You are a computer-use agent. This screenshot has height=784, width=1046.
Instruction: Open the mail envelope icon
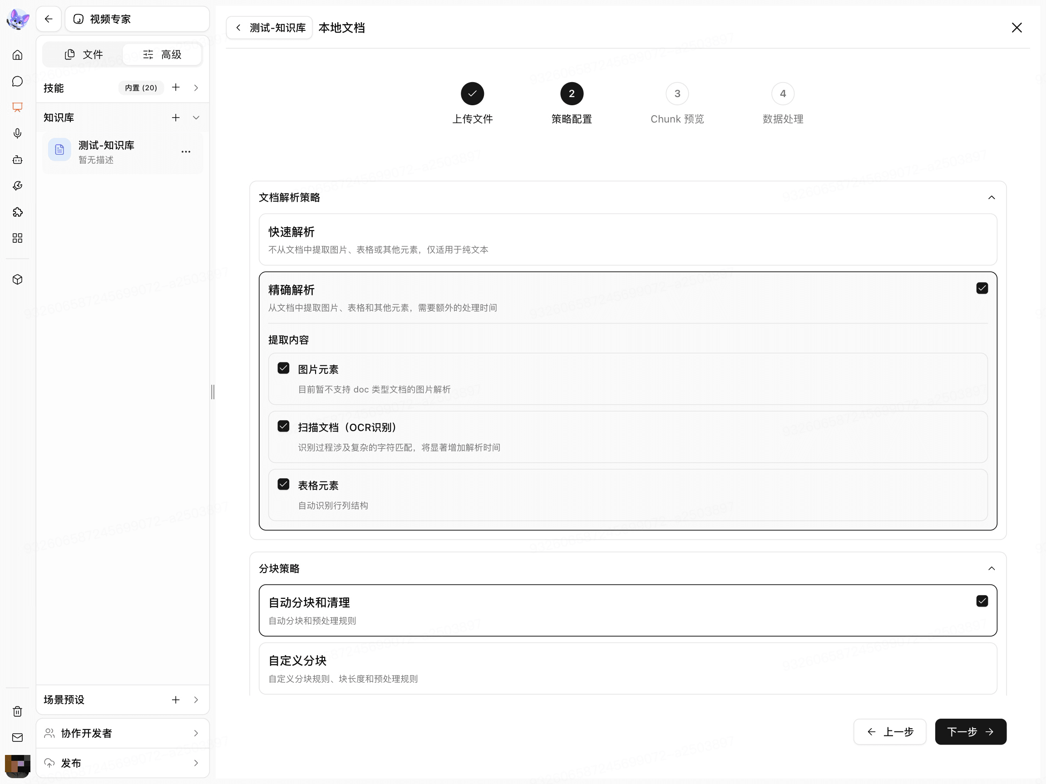point(18,737)
